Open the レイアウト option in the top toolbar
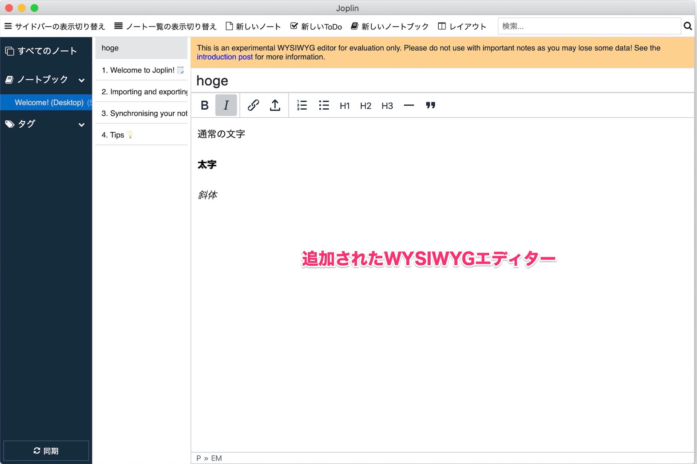This screenshot has width=697, height=464. pos(462,26)
